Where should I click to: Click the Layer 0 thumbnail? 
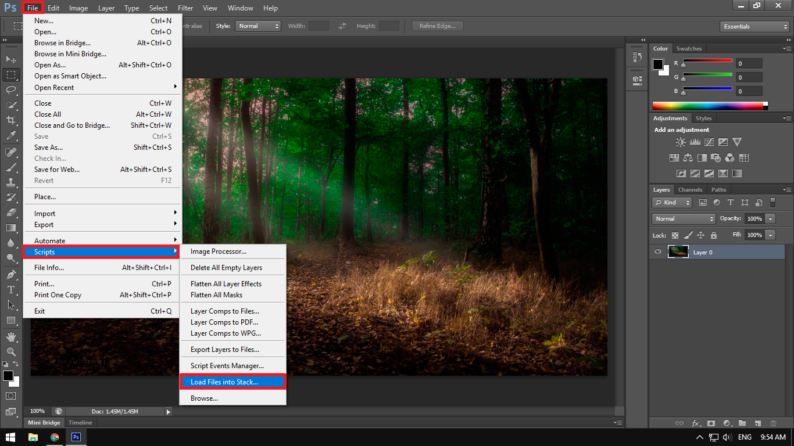coord(678,251)
